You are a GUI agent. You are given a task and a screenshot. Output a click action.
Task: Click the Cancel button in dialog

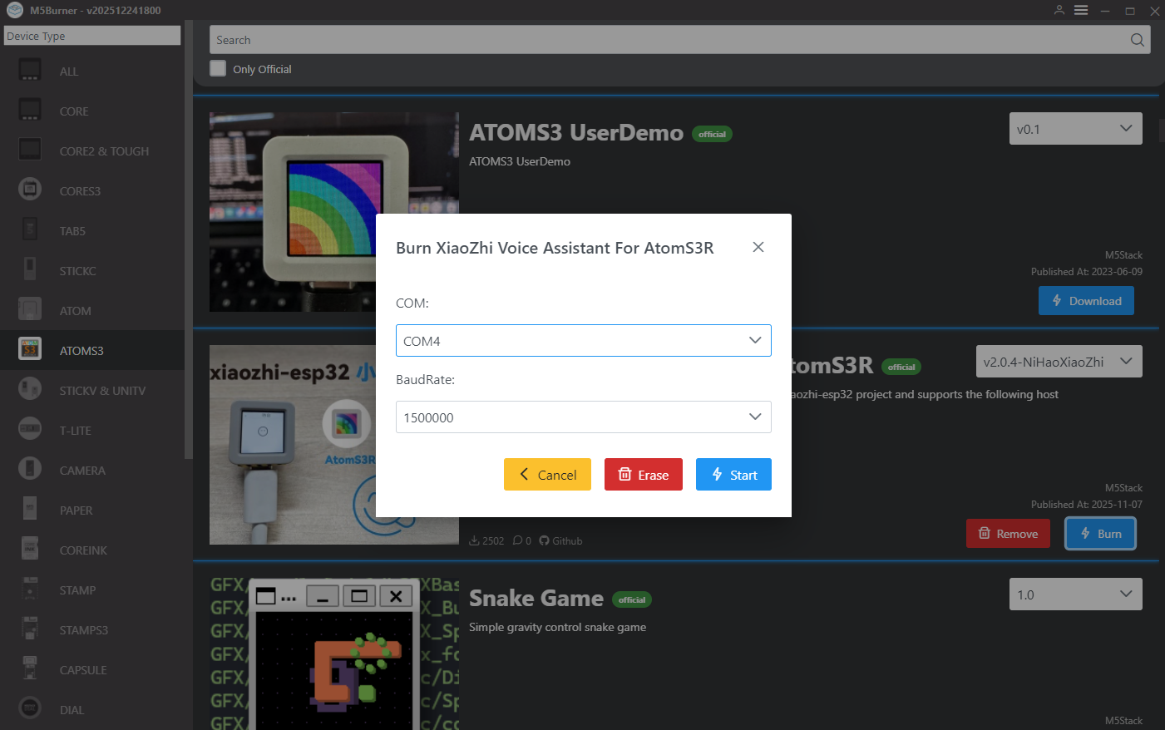[547, 474]
